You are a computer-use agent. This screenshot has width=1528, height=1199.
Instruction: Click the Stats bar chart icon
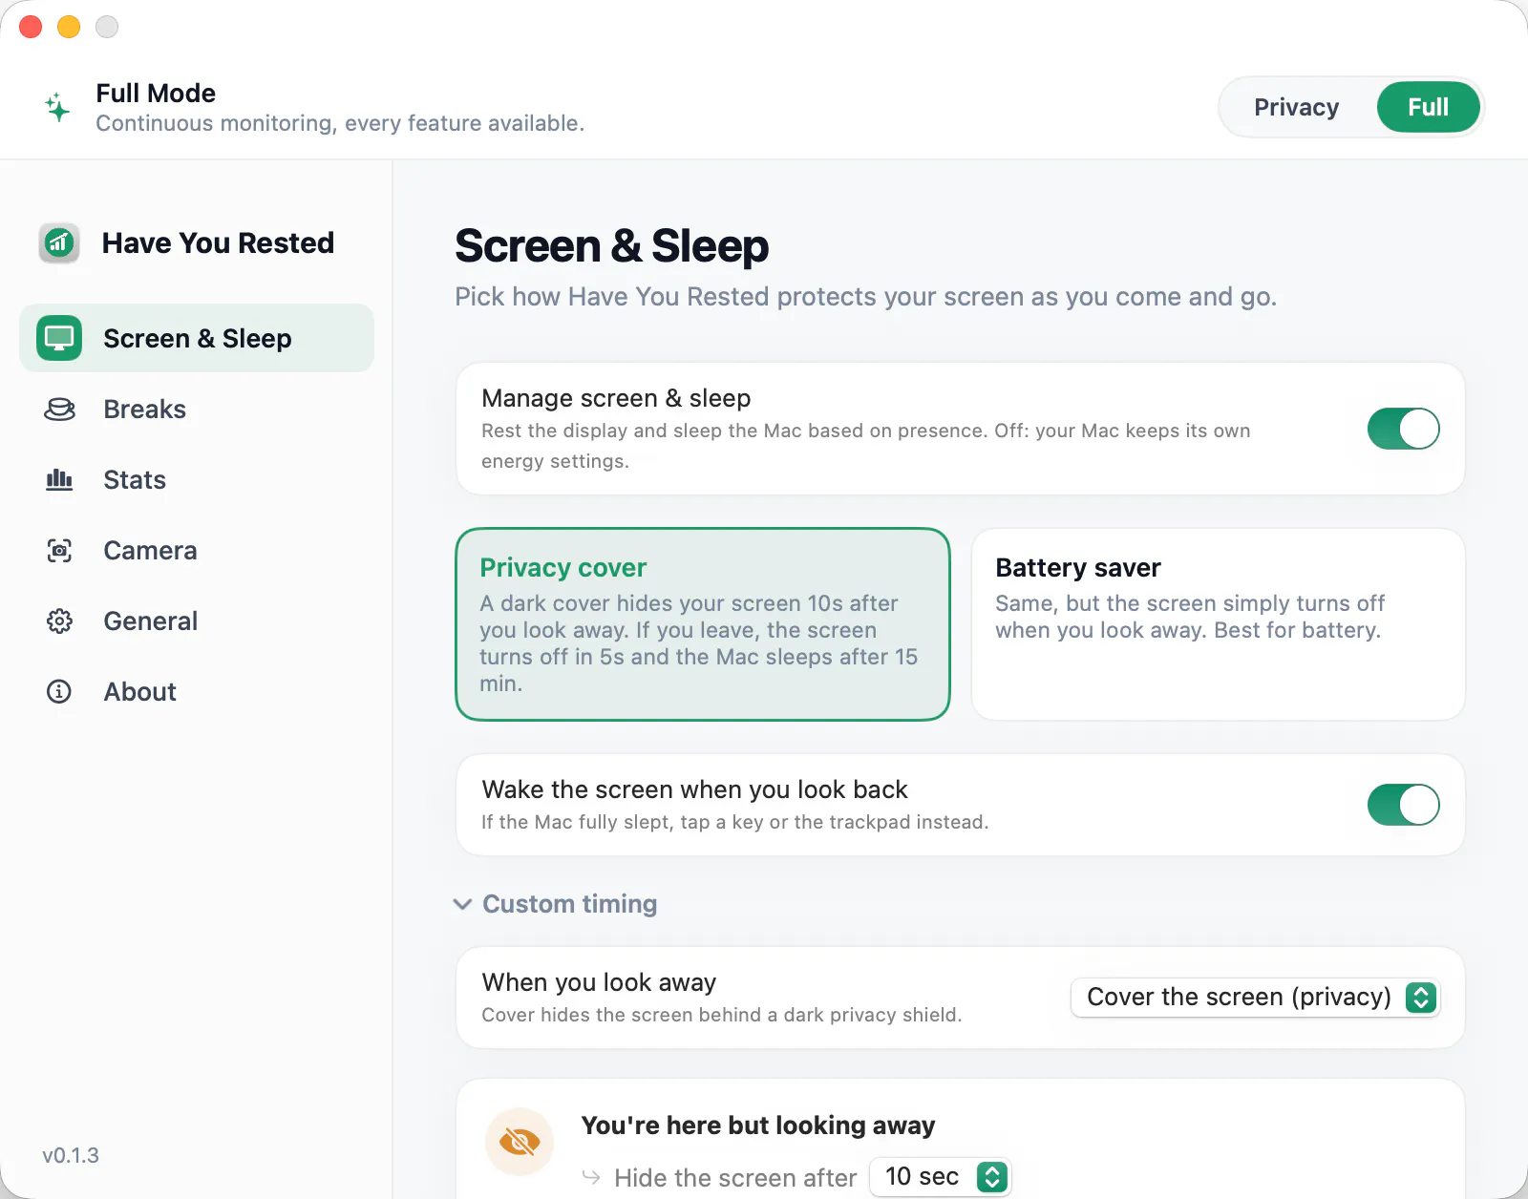[59, 479]
